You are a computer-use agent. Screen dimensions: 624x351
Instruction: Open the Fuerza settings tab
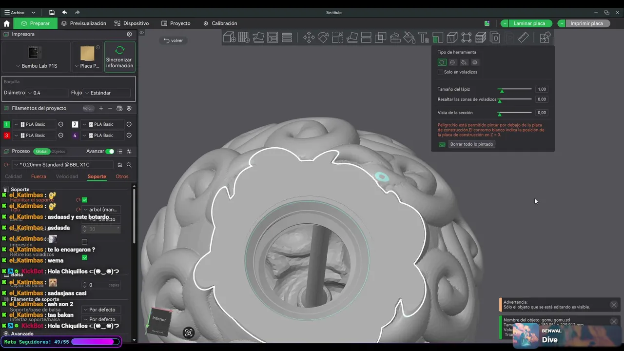39,176
